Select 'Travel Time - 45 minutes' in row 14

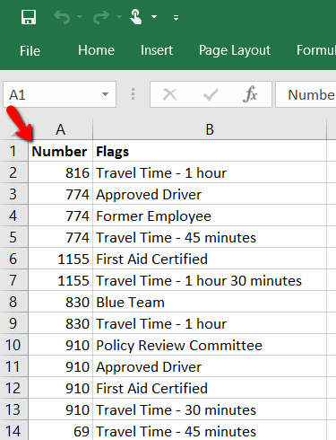point(210,430)
